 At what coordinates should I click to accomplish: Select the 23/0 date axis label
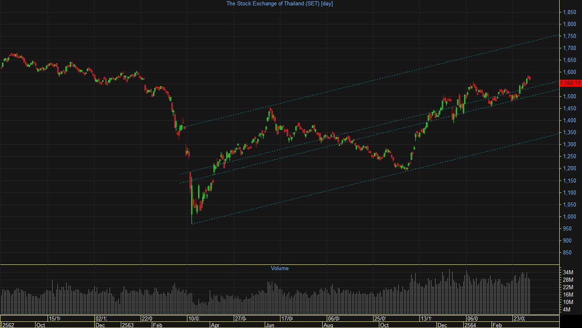click(520, 319)
